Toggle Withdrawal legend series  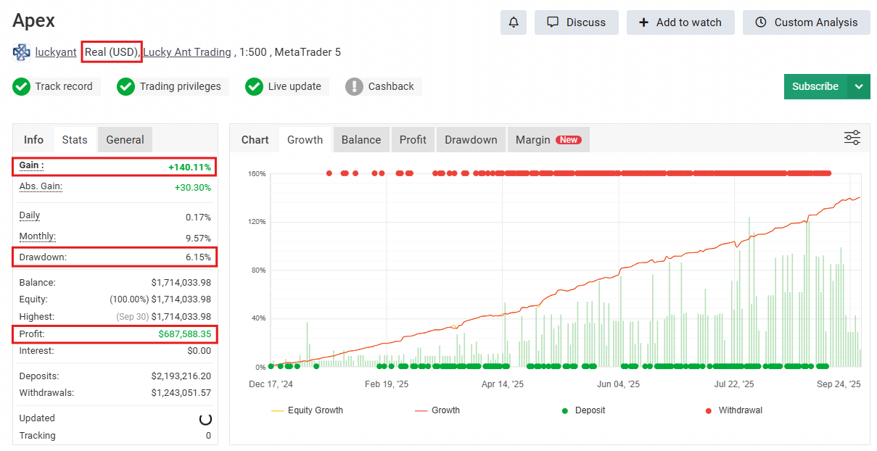pos(733,410)
